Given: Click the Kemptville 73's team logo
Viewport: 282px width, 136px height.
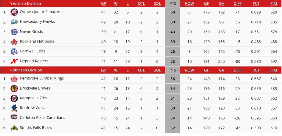Looking at the screenshot, I should coord(14,98).
